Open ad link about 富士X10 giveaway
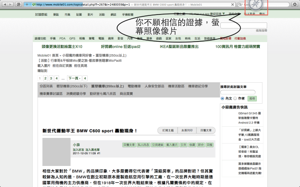This screenshot has width=300, height=187. (x=62, y=47)
